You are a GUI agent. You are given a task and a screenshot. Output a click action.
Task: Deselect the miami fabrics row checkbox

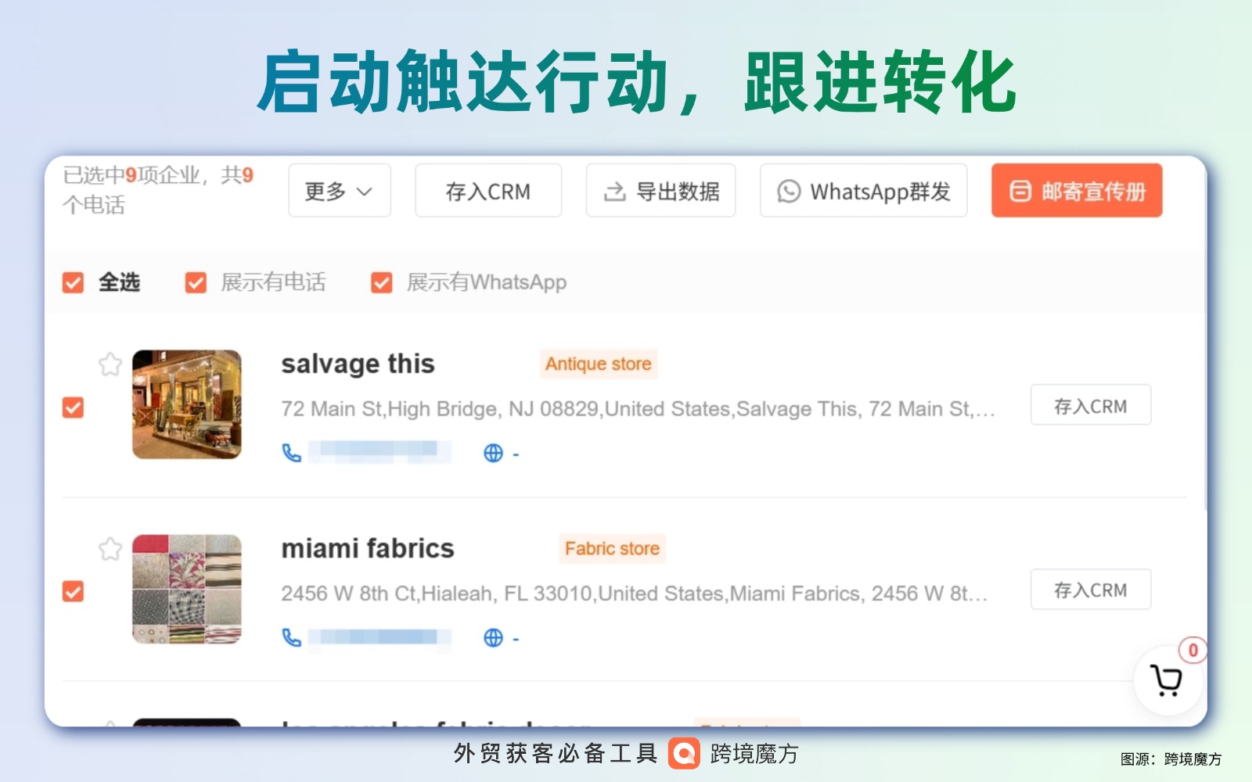(x=74, y=591)
